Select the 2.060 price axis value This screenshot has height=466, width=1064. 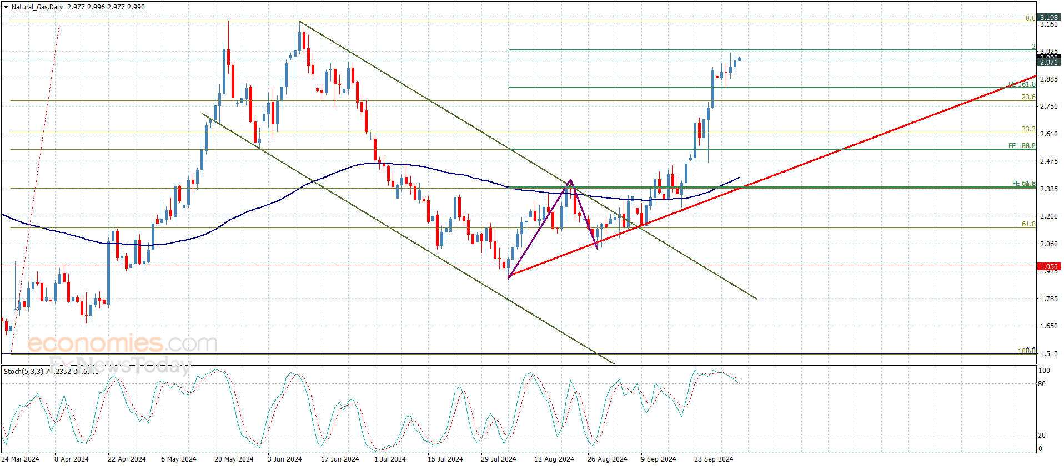(x=1049, y=244)
